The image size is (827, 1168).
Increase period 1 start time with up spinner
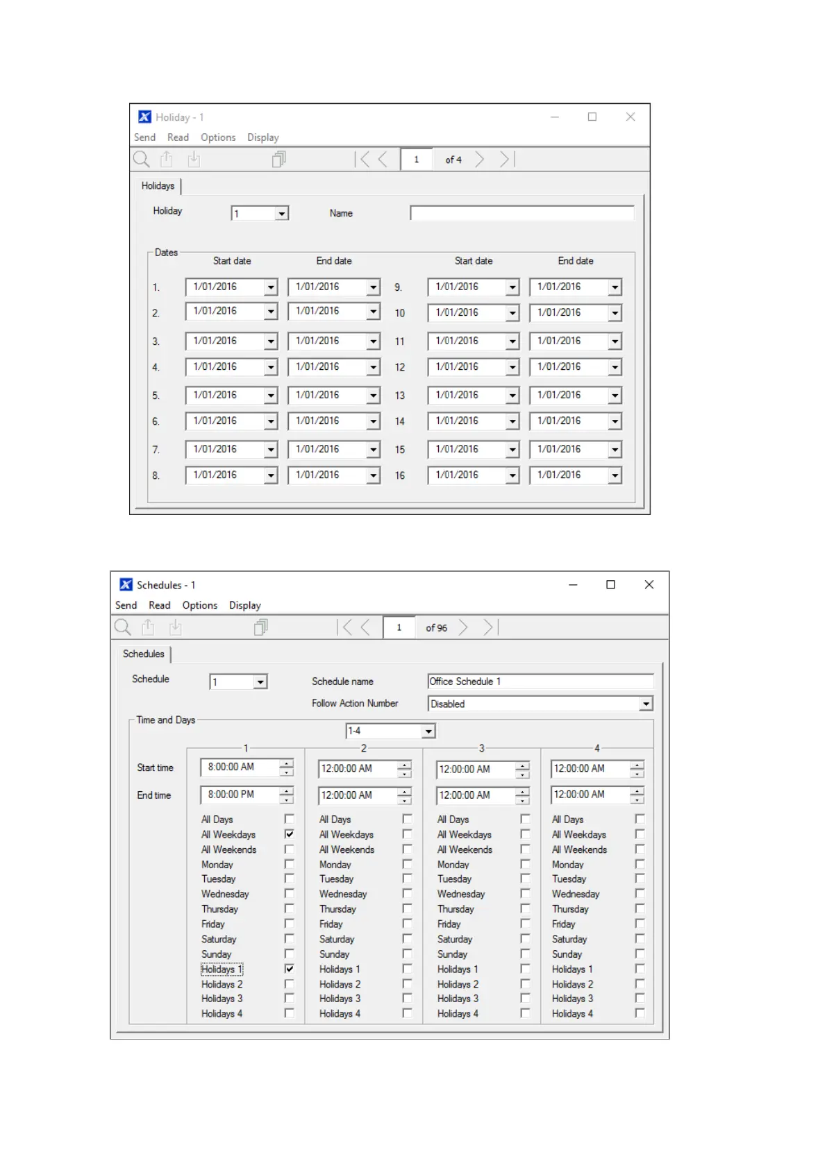click(287, 763)
